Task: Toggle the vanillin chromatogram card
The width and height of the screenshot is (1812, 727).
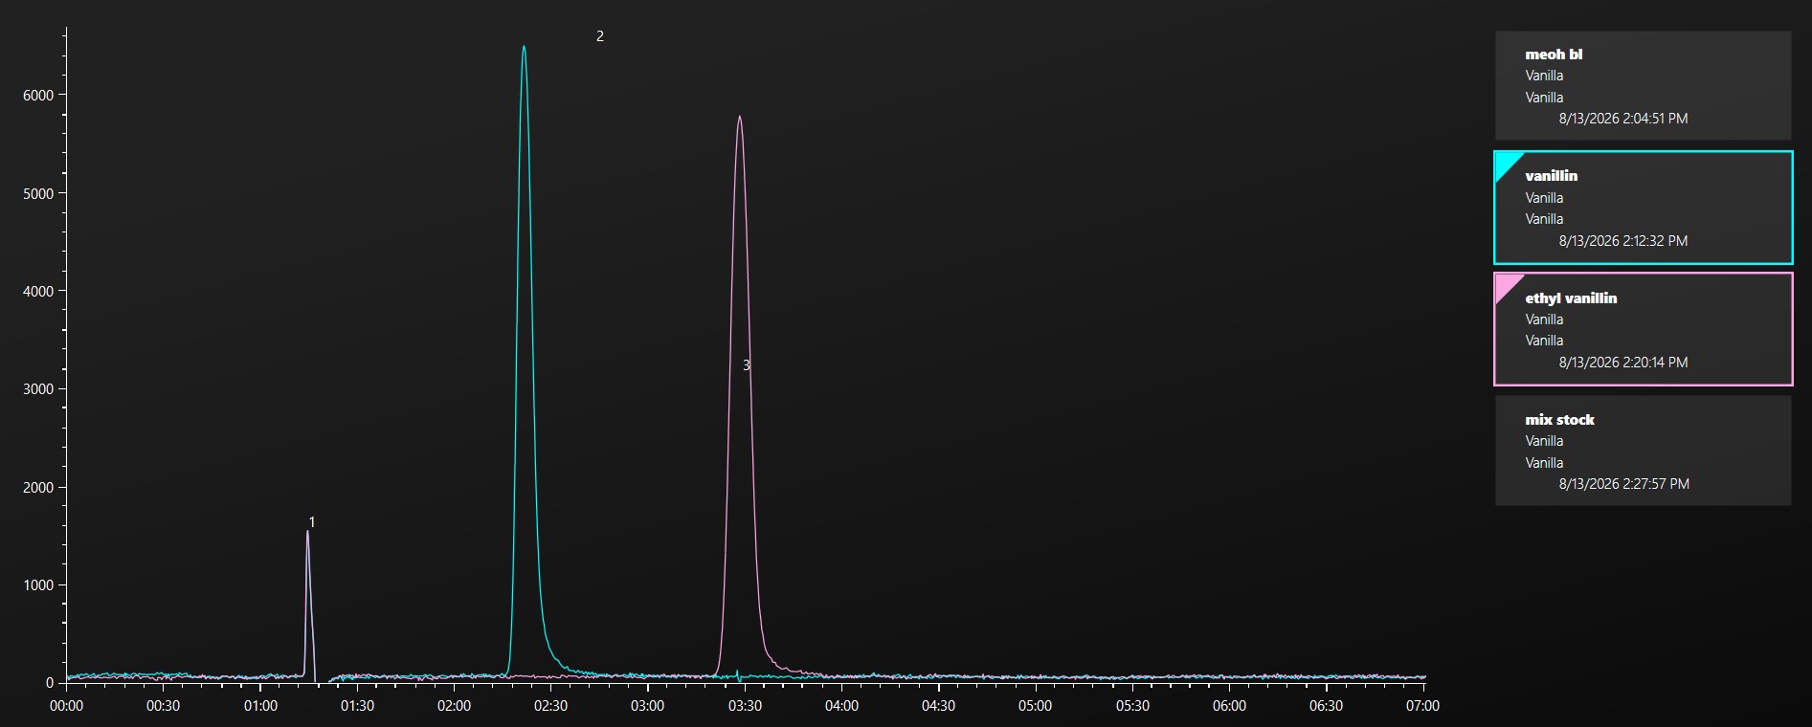Action: [1643, 208]
